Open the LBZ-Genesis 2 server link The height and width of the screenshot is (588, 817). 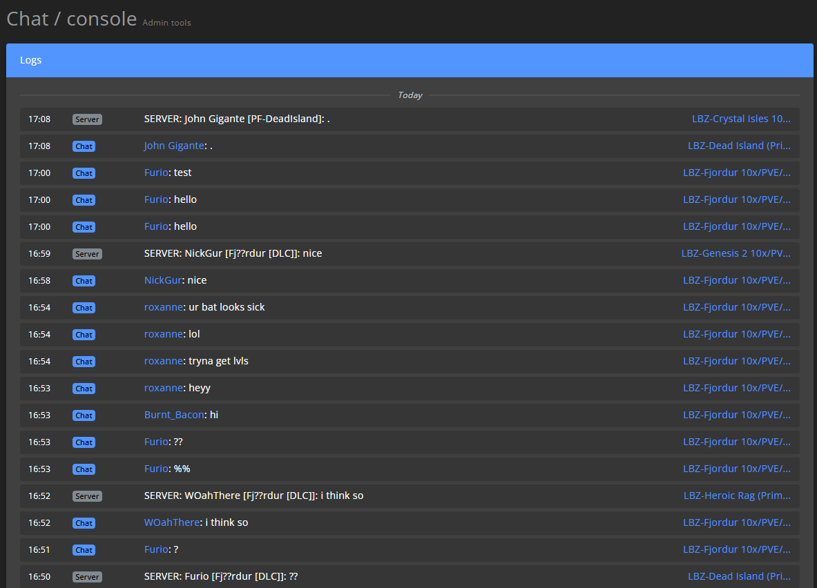point(736,253)
